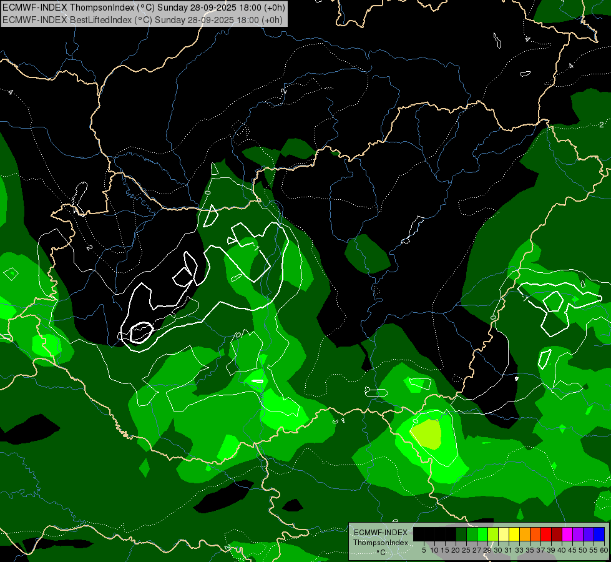Click the bright green legend swatch
Viewport: 611px width, 562px height.
click(x=482, y=534)
